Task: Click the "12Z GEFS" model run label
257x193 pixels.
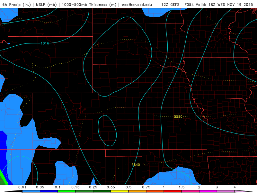Action: 170,5
